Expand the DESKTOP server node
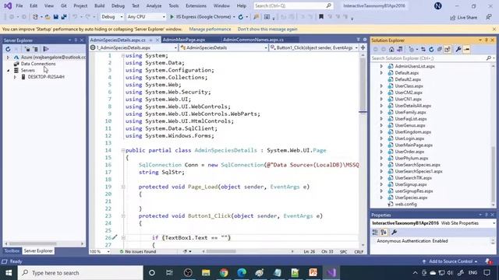This screenshot has width=499, height=280. 15,77
